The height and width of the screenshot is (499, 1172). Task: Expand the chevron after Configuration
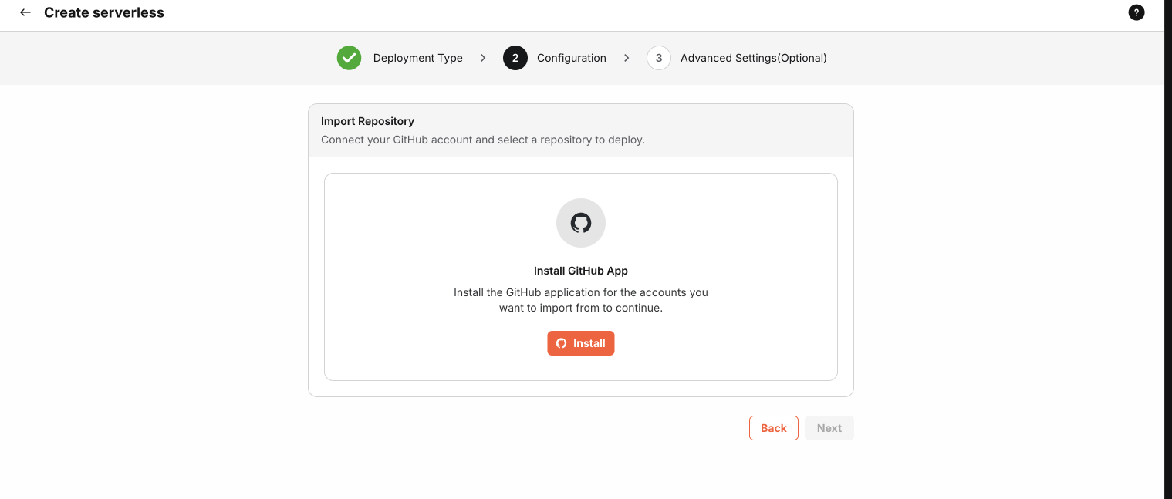[x=627, y=58]
